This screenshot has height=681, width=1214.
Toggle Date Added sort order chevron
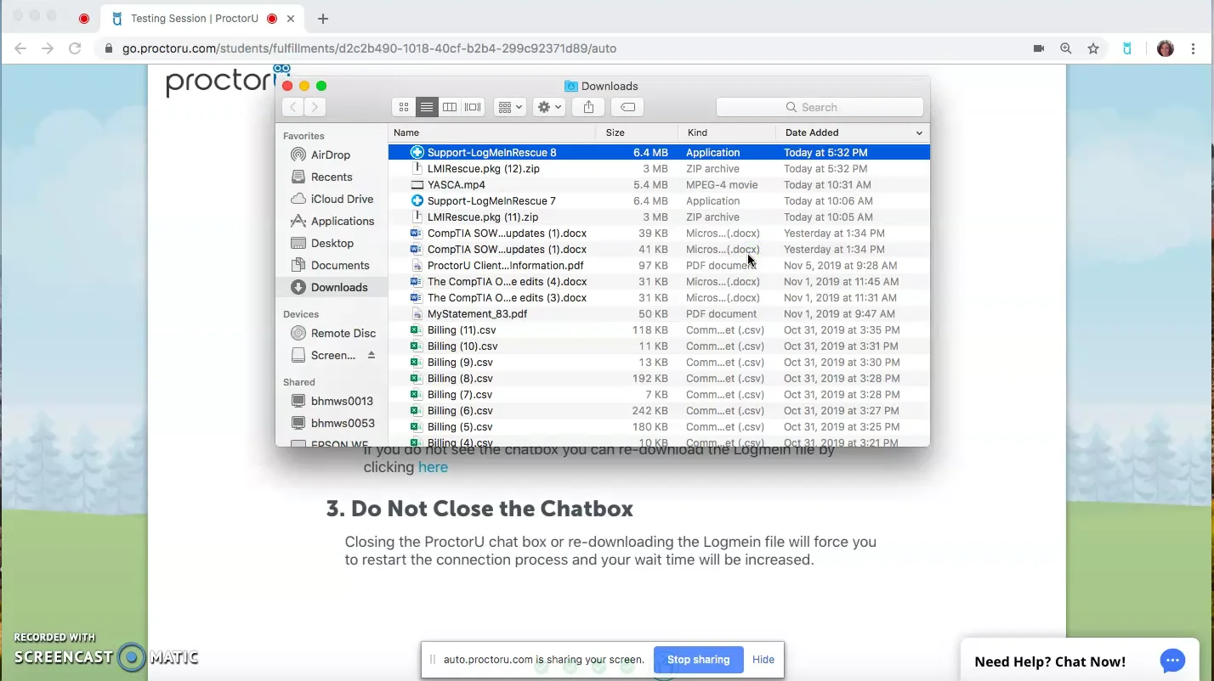[x=919, y=133]
